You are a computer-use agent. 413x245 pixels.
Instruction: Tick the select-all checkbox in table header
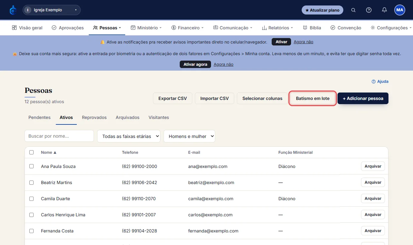[31, 152]
